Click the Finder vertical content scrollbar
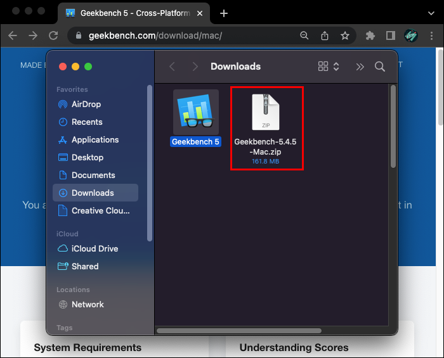 [393, 126]
